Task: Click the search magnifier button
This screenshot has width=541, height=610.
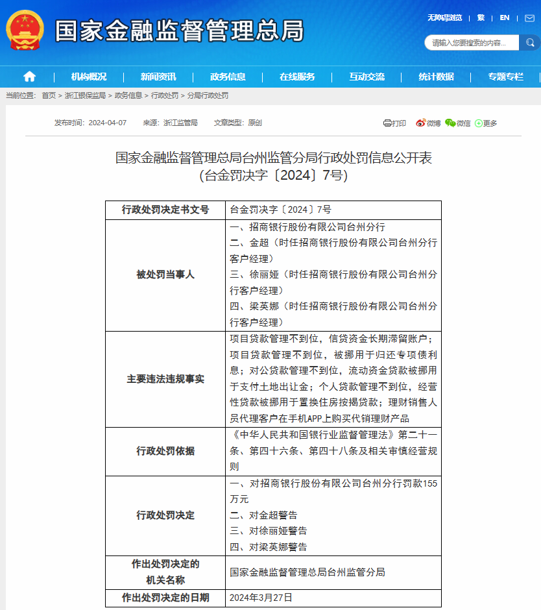Action: (x=529, y=43)
